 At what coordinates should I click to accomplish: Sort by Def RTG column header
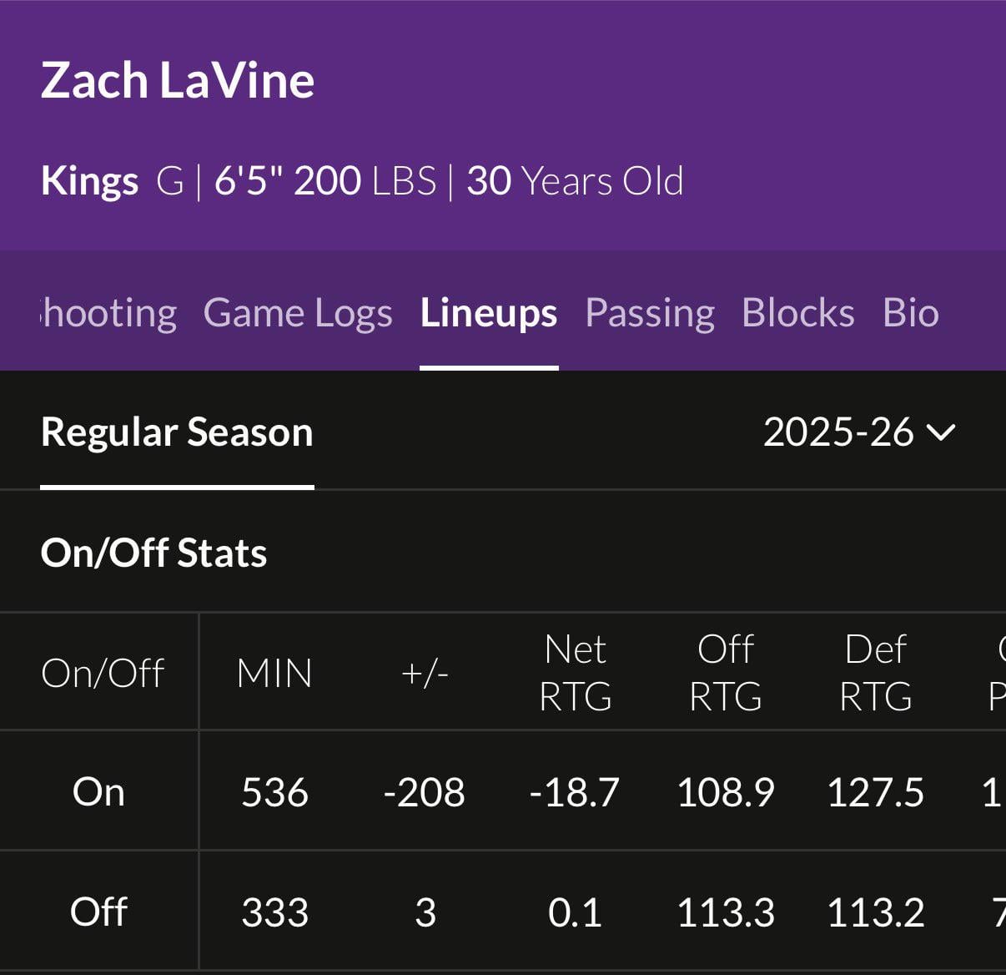(x=876, y=673)
